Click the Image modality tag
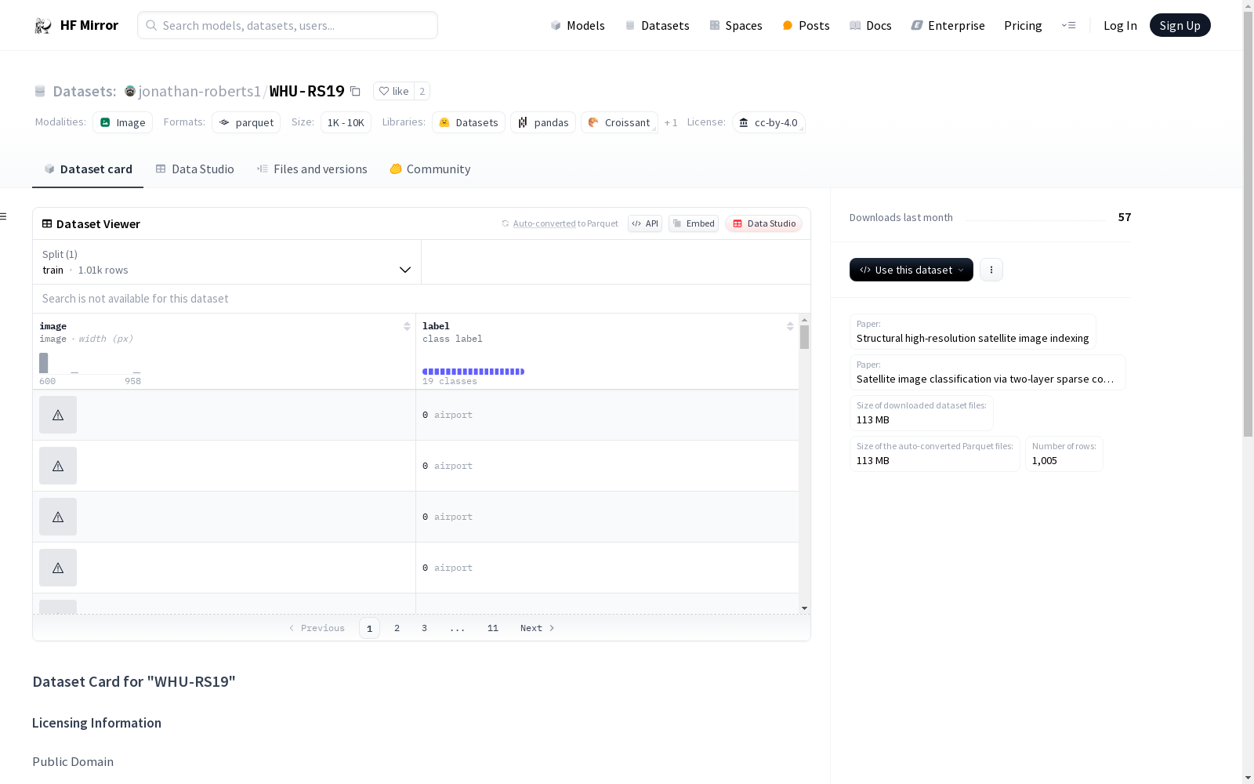The width and height of the screenshot is (1254, 784). pyautogui.click(x=122, y=122)
